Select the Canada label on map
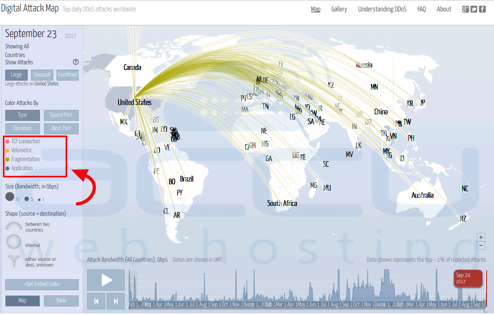This screenshot has height=315, width=494. coord(132,68)
